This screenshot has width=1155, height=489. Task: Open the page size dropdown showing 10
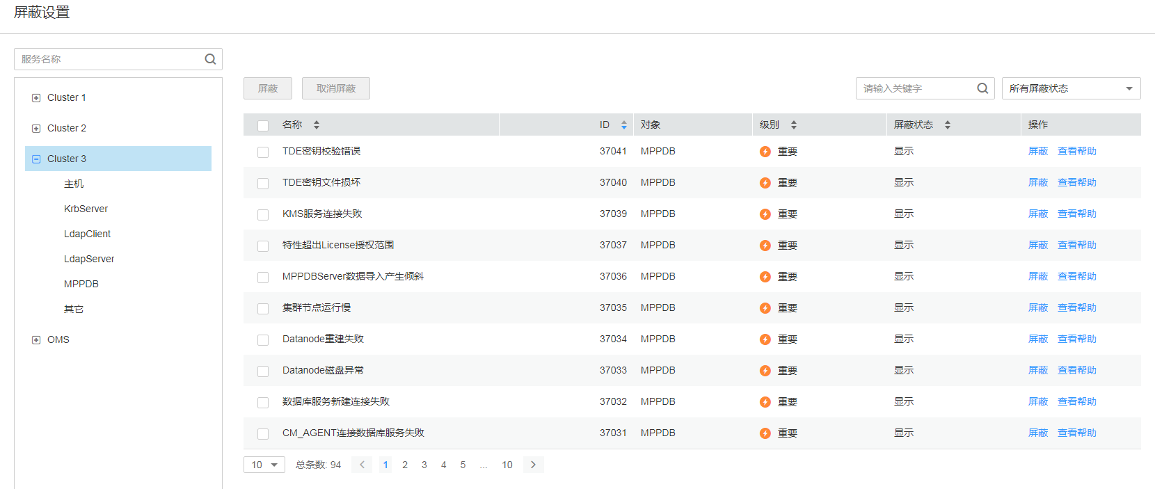click(264, 465)
